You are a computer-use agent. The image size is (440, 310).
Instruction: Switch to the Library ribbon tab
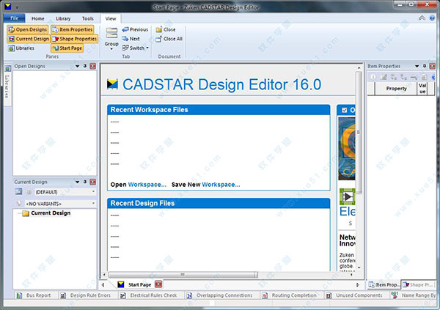pos(63,18)
